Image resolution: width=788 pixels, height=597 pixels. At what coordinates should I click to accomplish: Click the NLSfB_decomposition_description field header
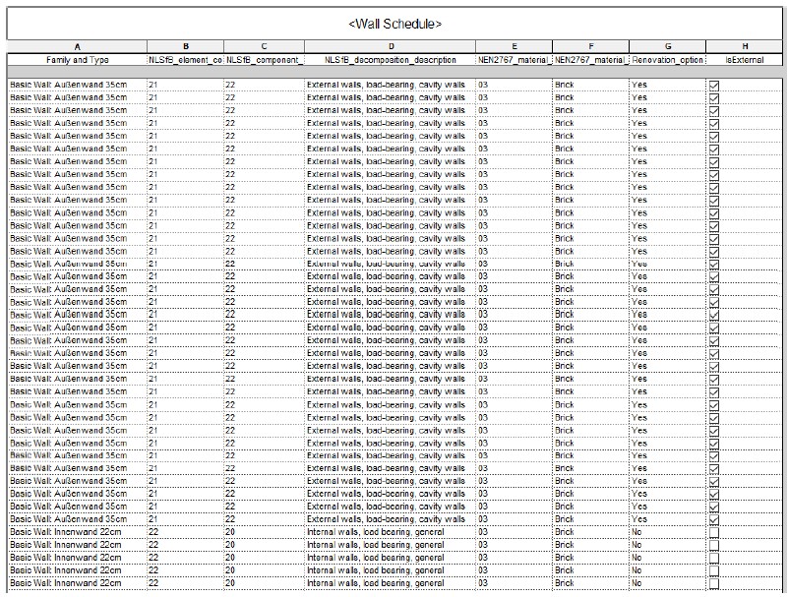pyautogui.click(x=390, y=60)
